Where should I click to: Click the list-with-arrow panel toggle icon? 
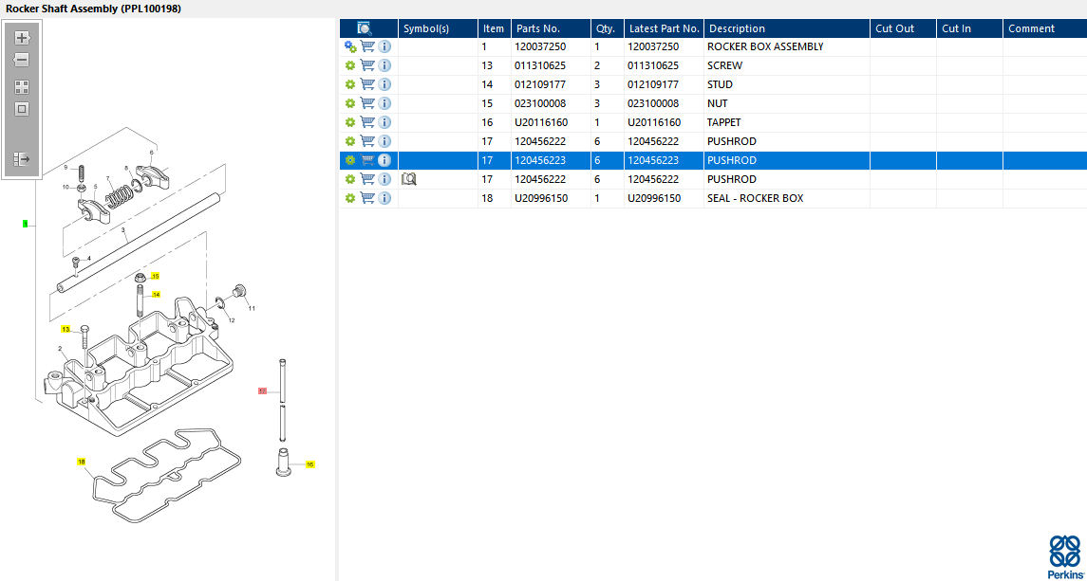(22, 160)
